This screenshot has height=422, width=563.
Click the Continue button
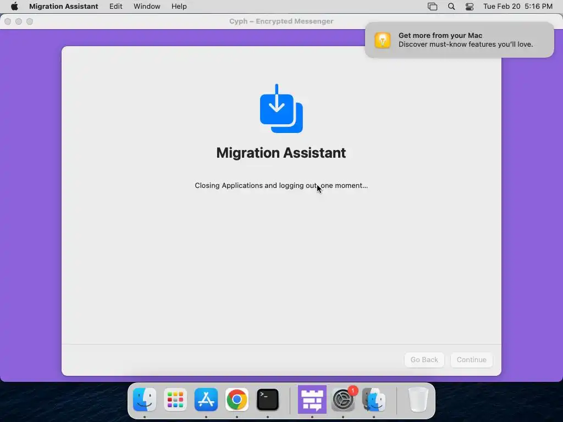tap(471, 359)
